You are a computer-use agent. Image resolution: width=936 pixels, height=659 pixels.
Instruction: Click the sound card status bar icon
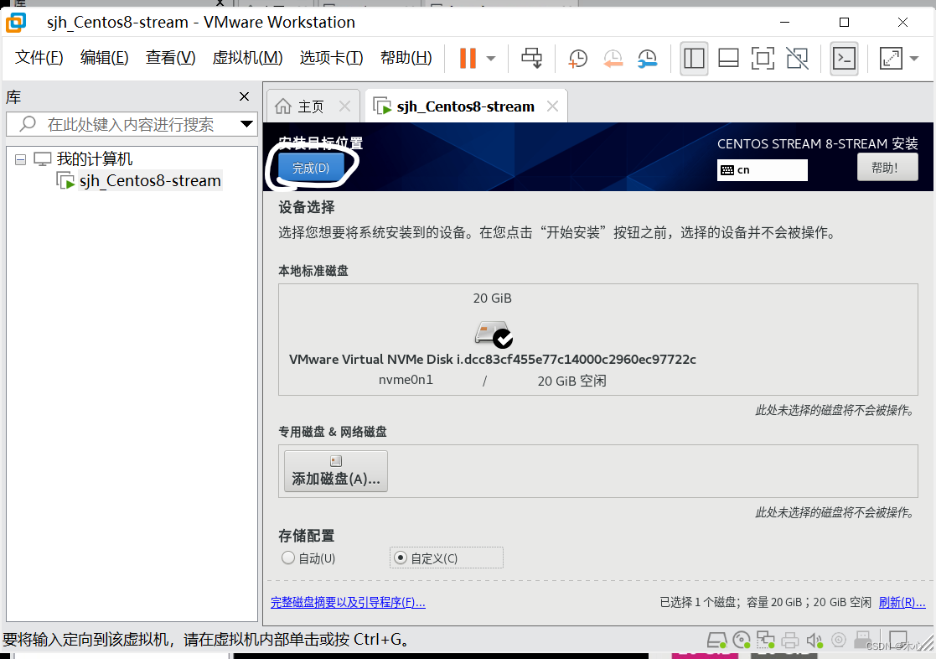[x=814, y=641]
